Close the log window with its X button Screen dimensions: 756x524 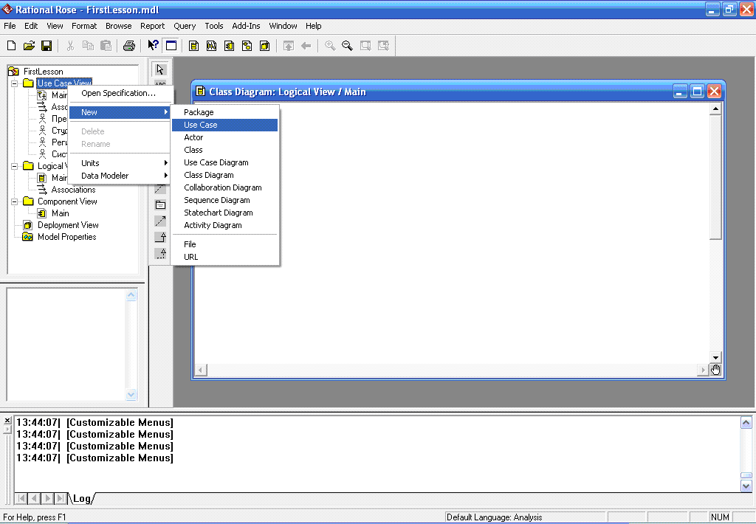point(7,421)
